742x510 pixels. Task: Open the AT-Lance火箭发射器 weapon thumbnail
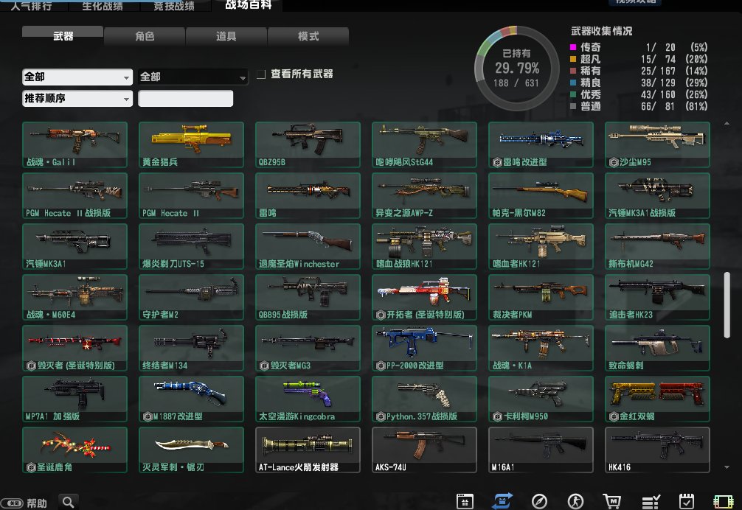click(308, 450)
